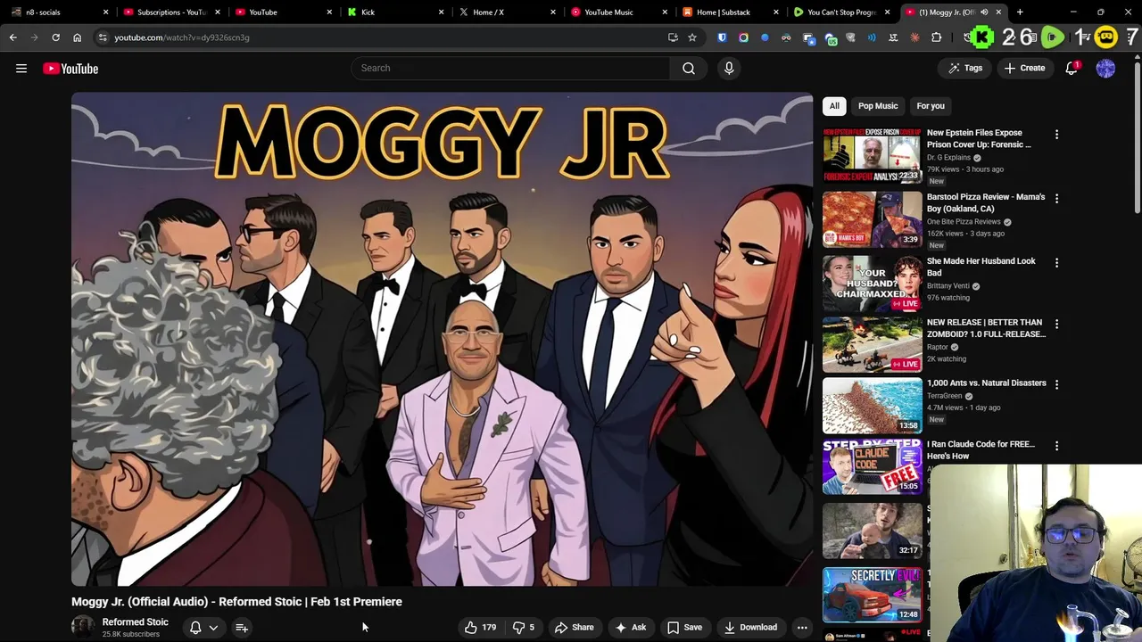Open the I Ran Claude Code for FREE title
Viewport: 1142px width, 642px height.
pyautogui.click(x=980, y=449)
